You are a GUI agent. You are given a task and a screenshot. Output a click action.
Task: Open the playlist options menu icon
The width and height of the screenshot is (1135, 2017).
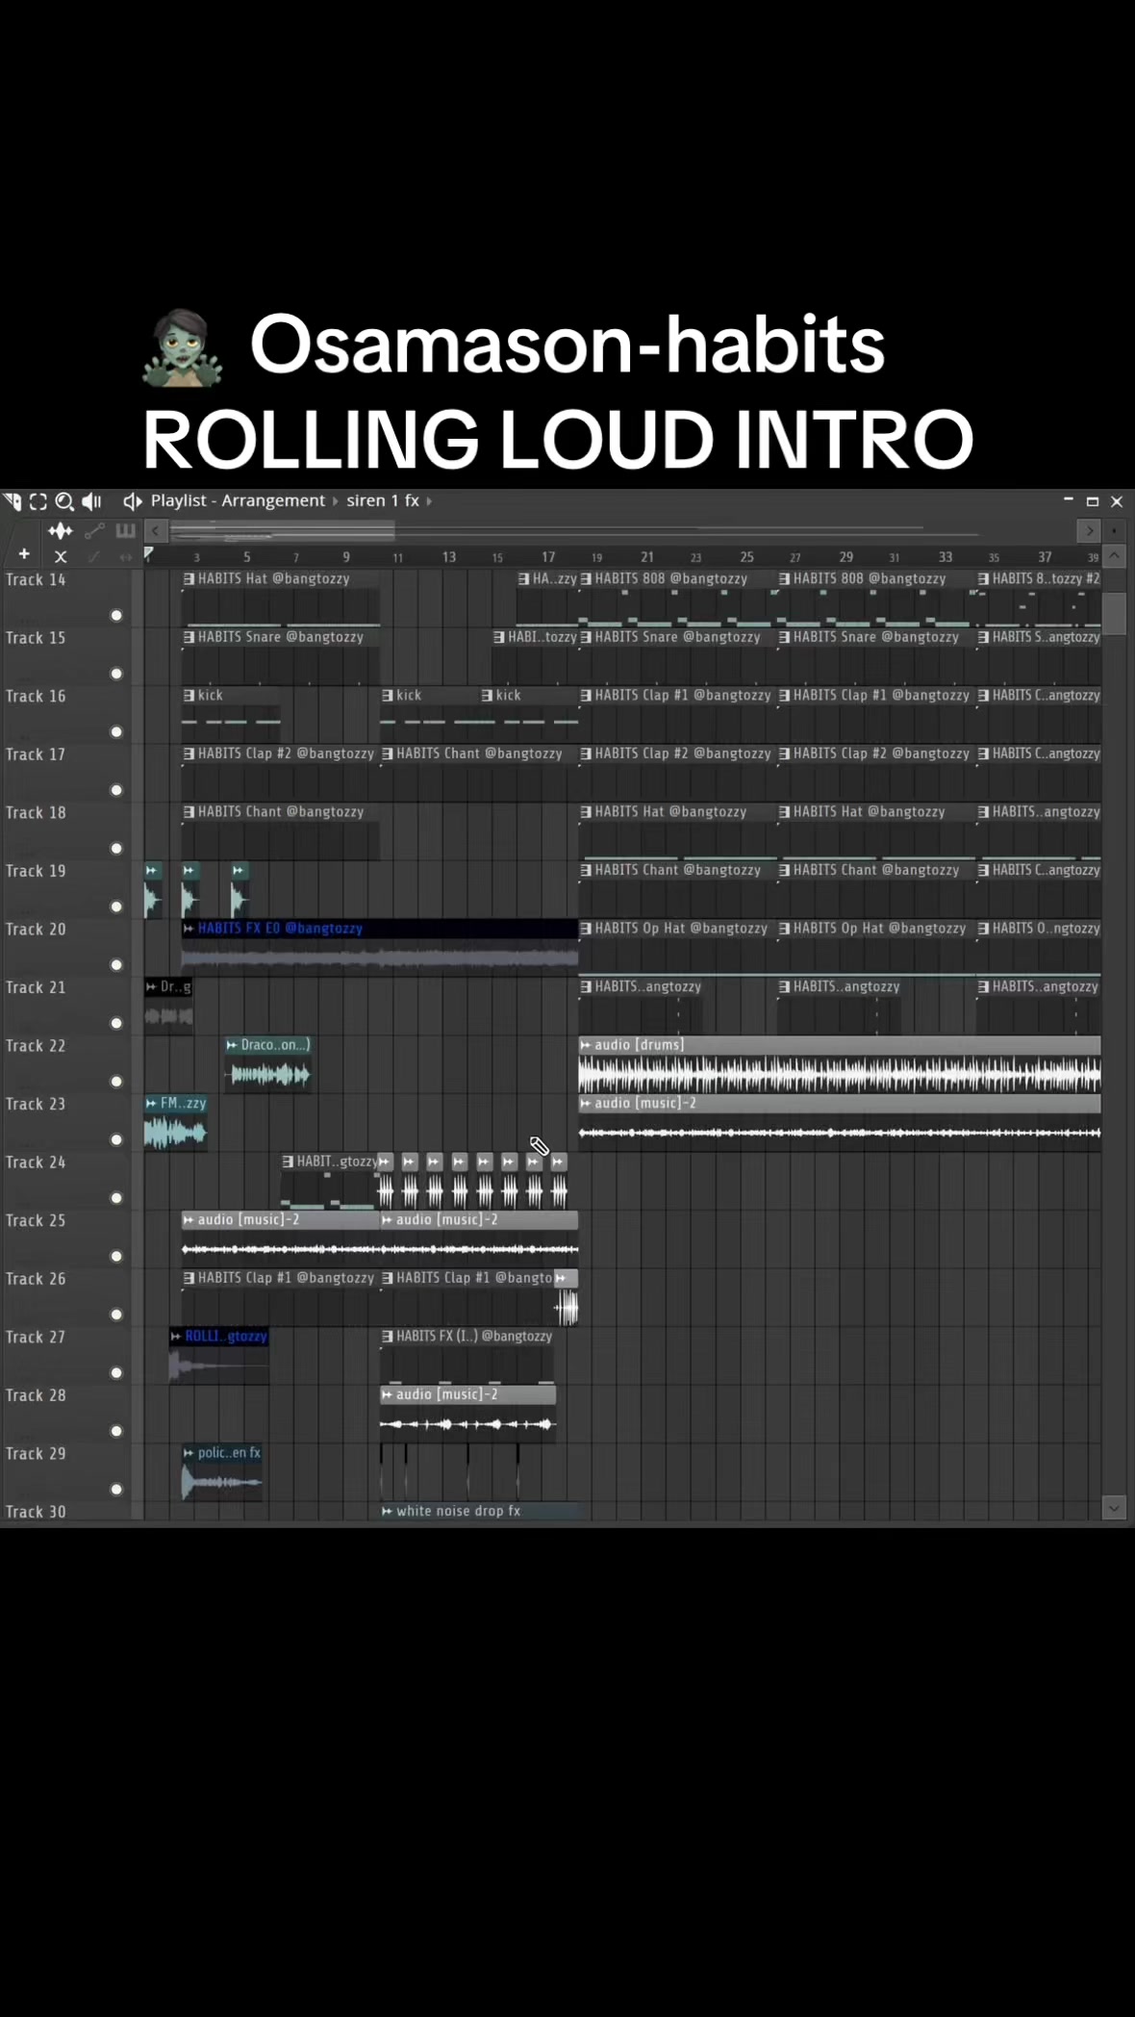(x=13, y=501)
